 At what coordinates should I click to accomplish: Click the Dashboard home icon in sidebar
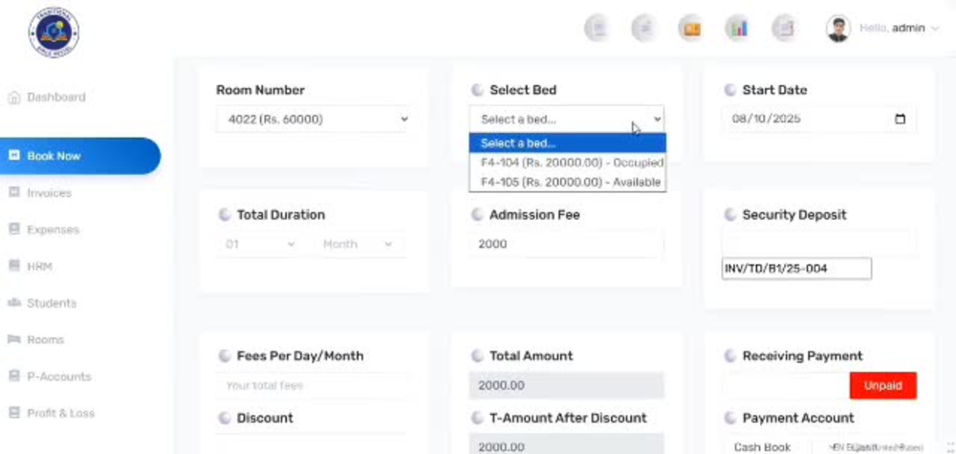(14, 97)
